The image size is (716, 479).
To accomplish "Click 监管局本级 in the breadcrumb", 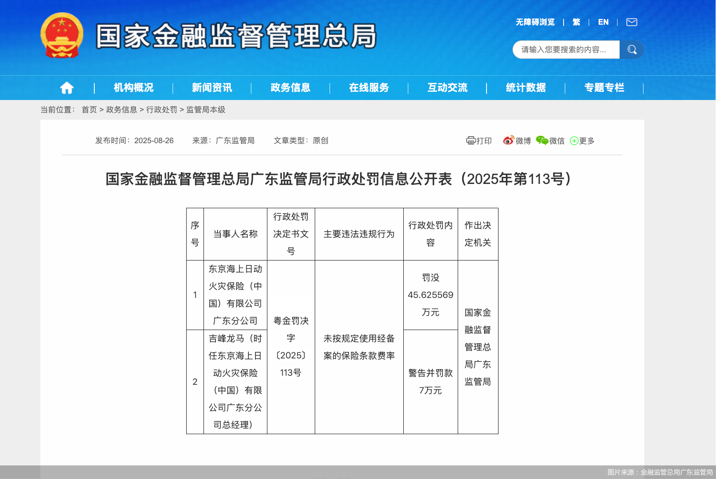I will coord(206,110).
